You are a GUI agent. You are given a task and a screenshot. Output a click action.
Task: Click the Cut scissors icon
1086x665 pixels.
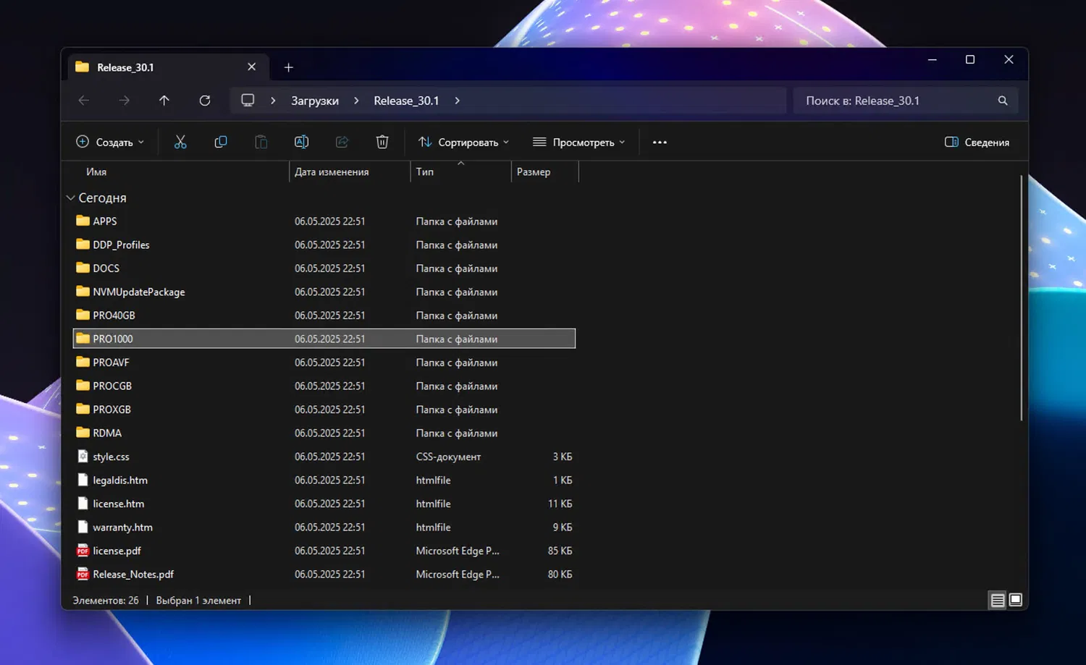(x=180, y=142)
